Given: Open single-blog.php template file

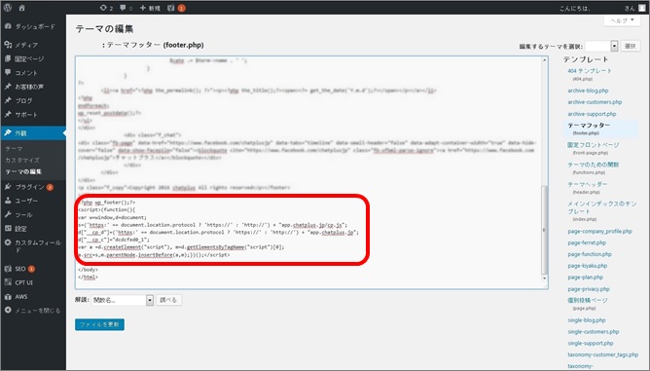Looking at the screenshot, I should 587,320.
